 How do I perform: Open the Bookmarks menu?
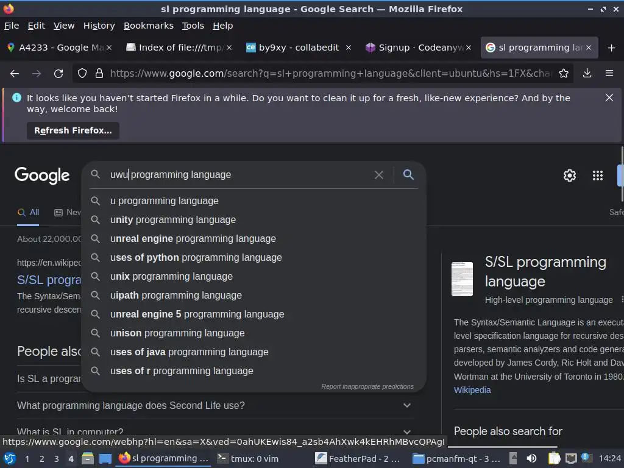point(149,26)
